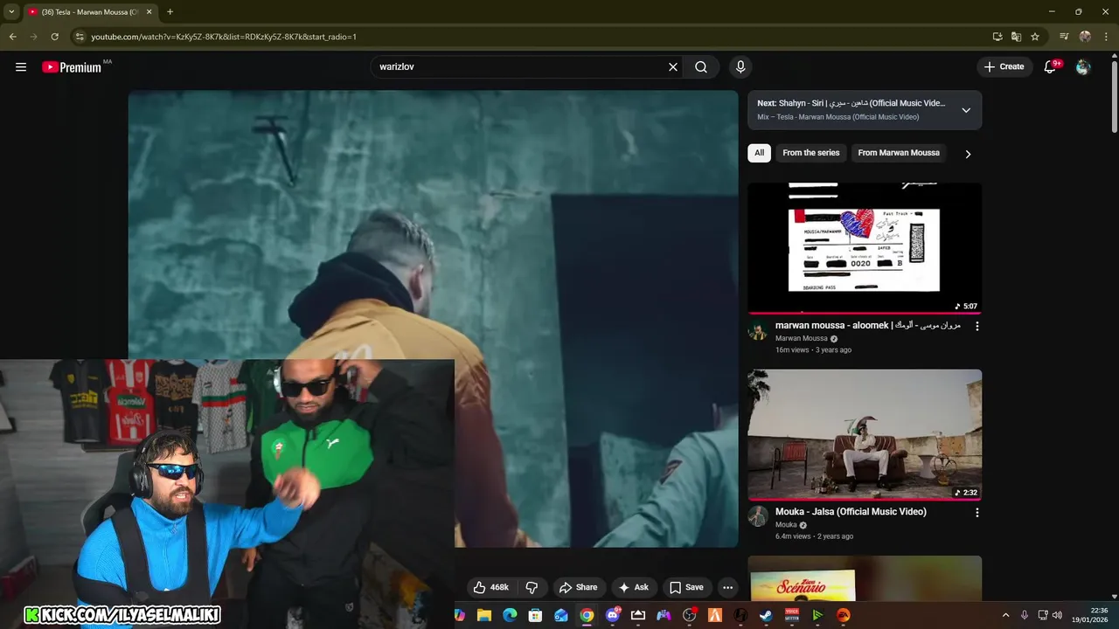The image size is (1119, 629).
Task: Dislike the video with thumbs down
Action: (532, 587)
